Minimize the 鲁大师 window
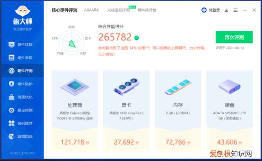This screenshot has height=161, width=262. (245, 10)
